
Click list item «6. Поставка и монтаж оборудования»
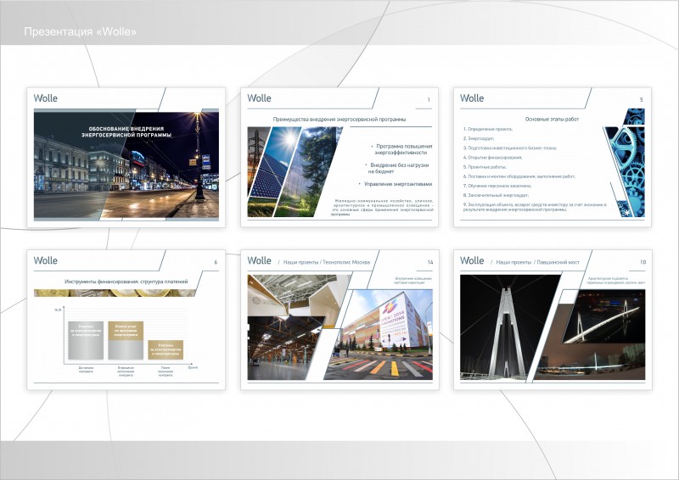[519, 176]
